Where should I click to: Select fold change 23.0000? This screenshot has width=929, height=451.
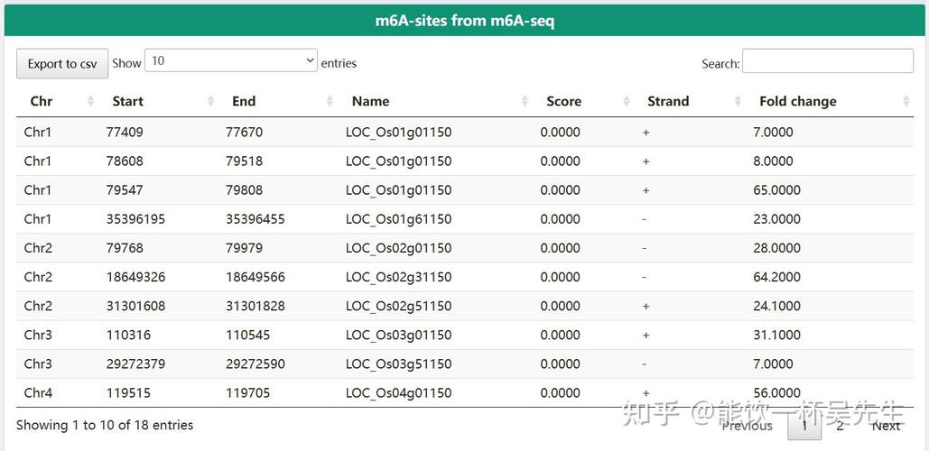pos(776,219)
